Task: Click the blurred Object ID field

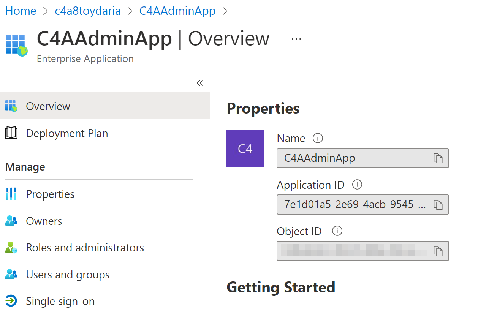Action: tap(363, 251)
